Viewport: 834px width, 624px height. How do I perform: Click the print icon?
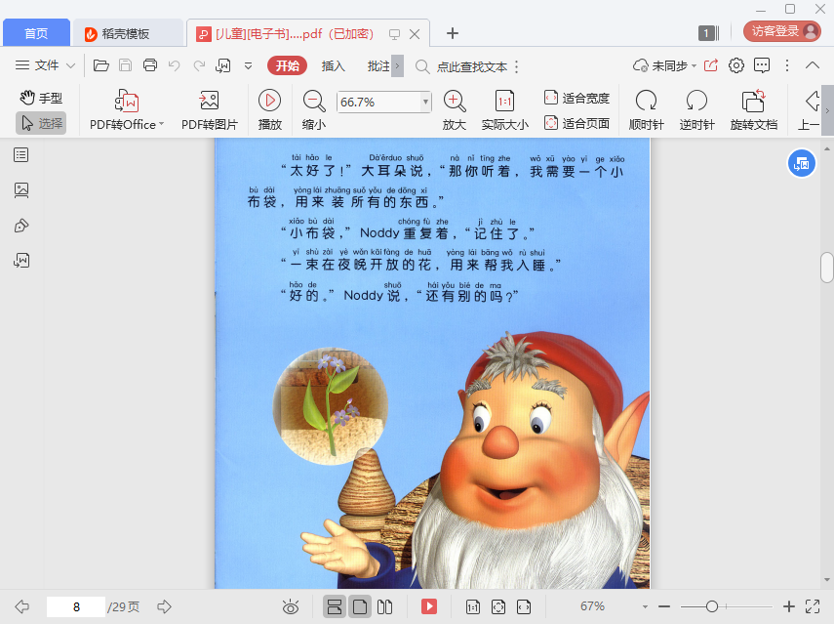point(150,65)
